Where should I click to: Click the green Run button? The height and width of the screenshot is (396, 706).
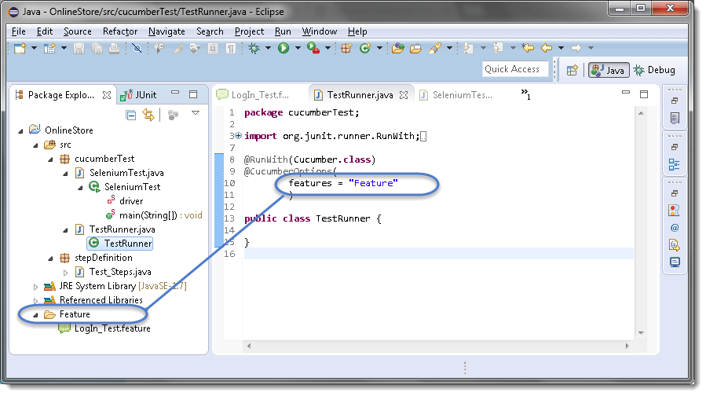tap(283, 48)
